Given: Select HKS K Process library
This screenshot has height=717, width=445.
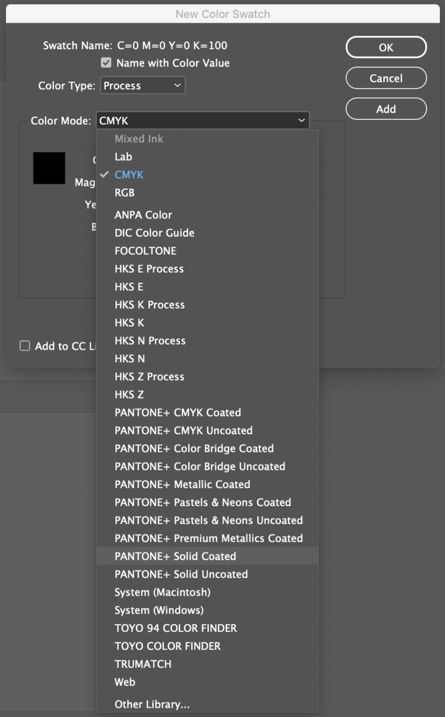Looking at the screenshot, I should [149, 305].
